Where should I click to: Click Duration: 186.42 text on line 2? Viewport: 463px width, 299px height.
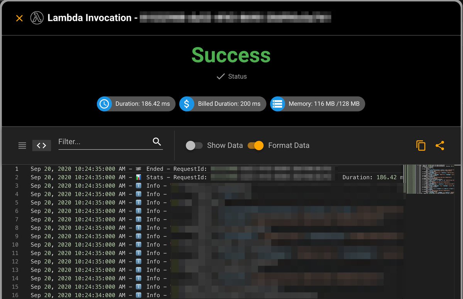[370, 177]
